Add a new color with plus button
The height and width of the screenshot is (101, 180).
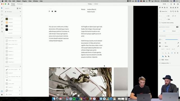click(x=21, y=16)
